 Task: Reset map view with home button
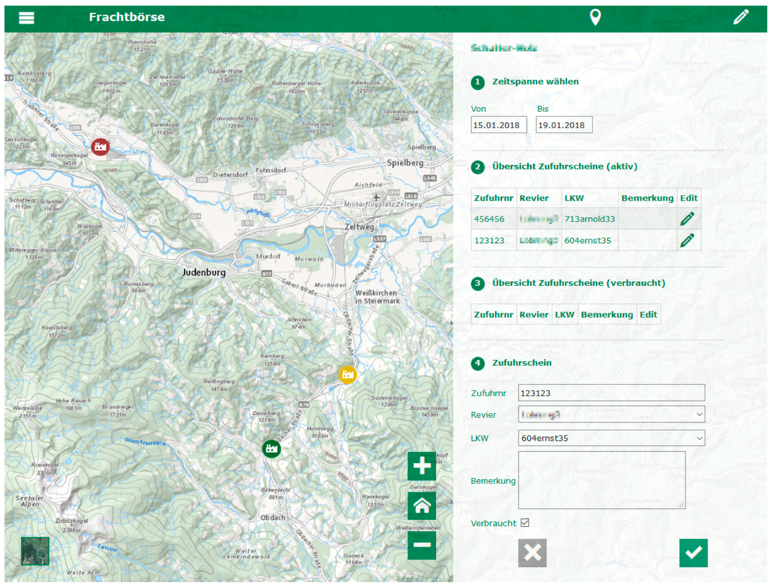click(x=421, y=506)
